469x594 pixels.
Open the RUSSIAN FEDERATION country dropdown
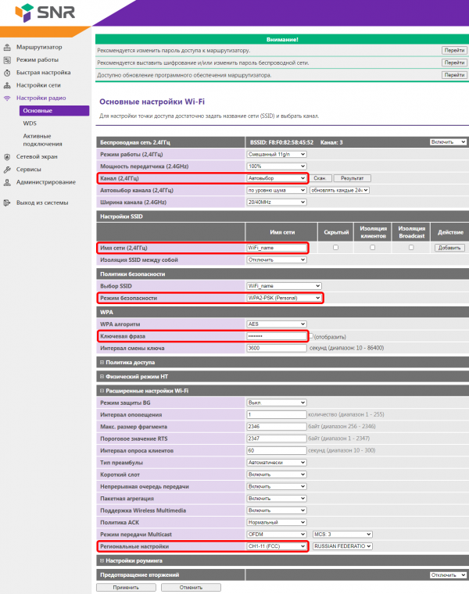tap(342, 546)
